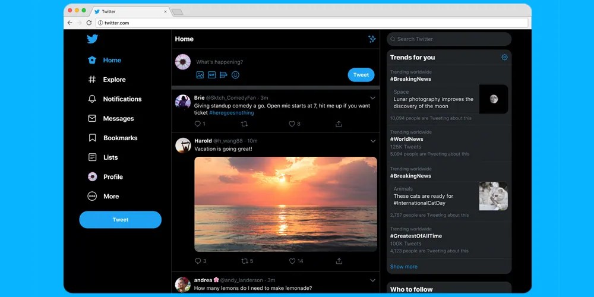
Task: Open Bookmarks in the sidebar
Action: click(112, 138)
